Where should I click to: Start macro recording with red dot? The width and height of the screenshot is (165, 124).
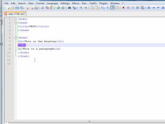click(x=123, y=8)
